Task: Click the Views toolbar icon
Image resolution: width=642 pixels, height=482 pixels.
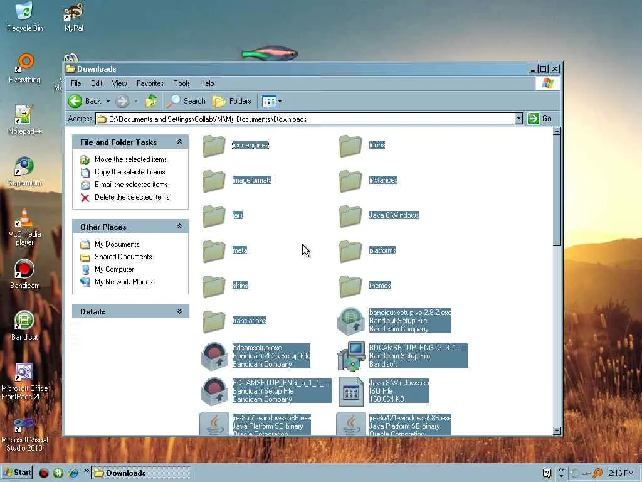Action: click(x=269, y=101)
